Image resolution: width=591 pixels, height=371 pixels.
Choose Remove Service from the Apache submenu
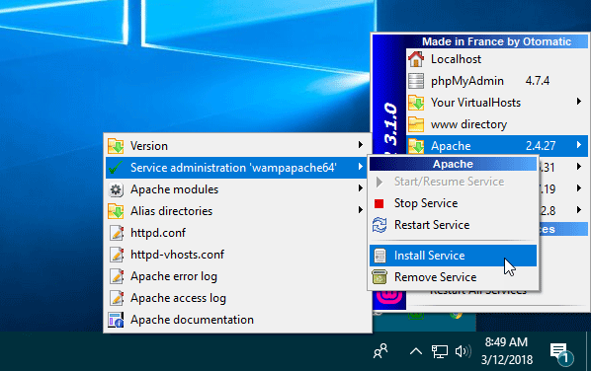point(453,277)
